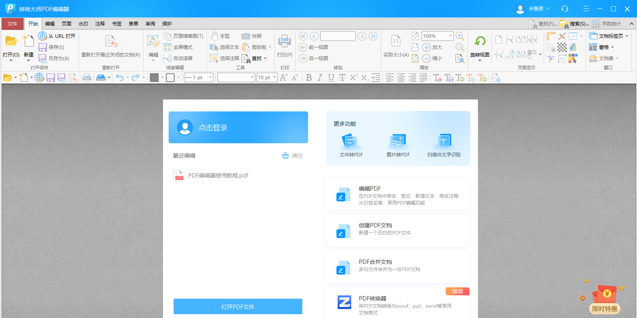Viewport: 637px width, 318px height.
Task: Click the gray fill color swatch
Action: [x=154, y=78]
